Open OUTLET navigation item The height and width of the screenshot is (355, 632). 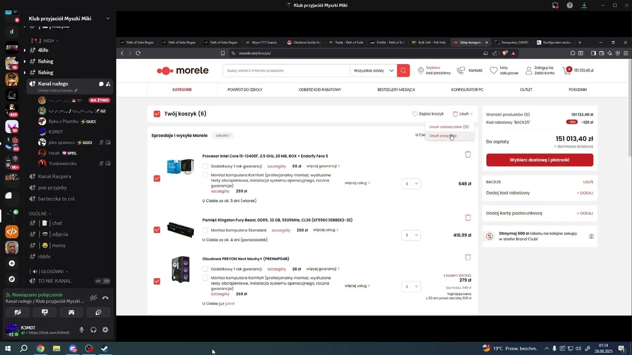pyautogui.click(x=526, y=90)
